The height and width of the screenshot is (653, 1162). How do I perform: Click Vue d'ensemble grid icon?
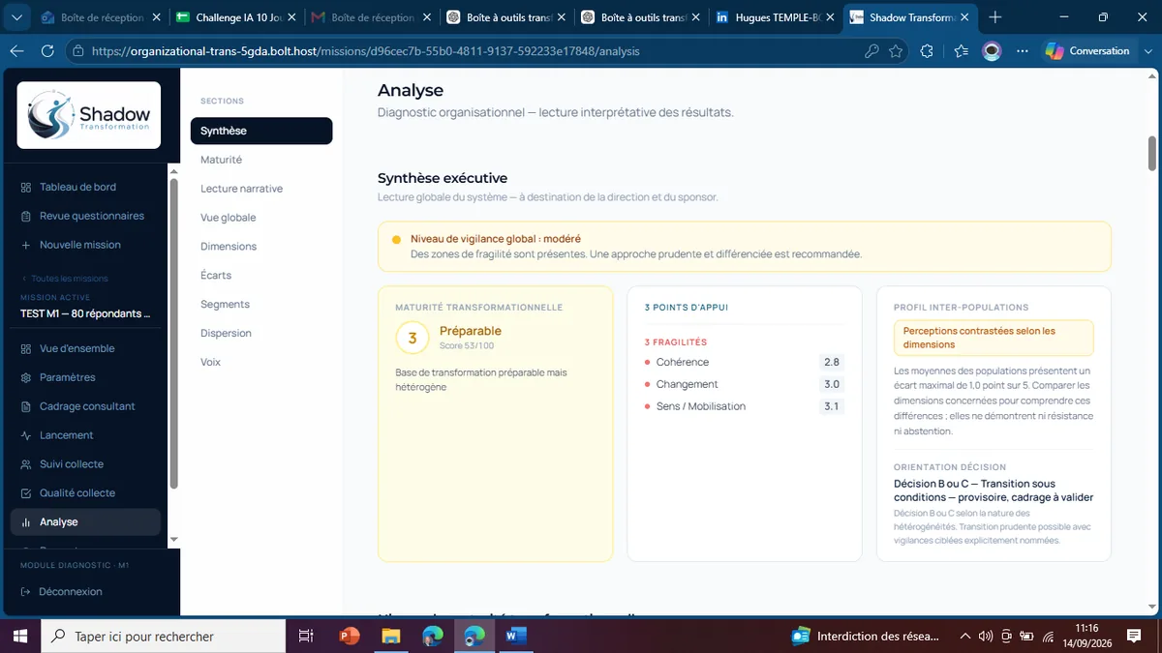pyautogui.click(x=25, y=349)
